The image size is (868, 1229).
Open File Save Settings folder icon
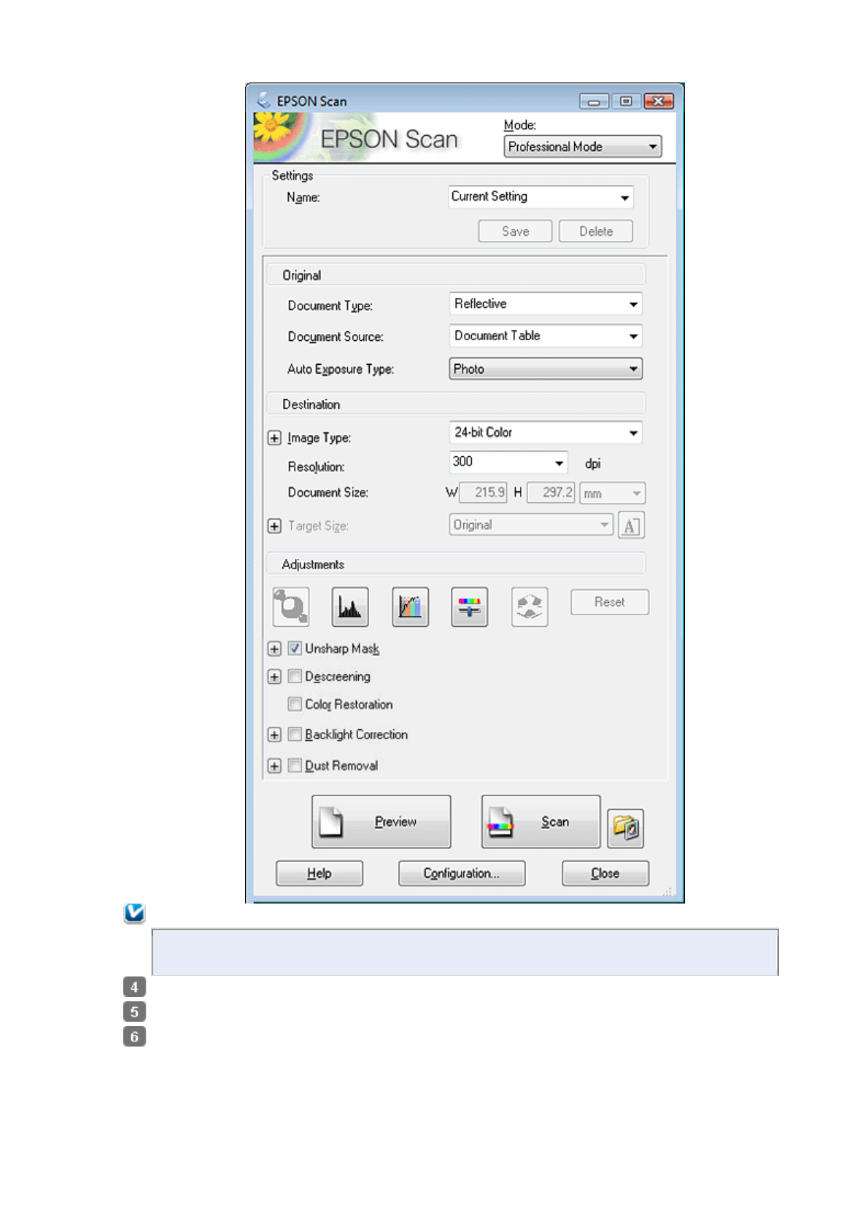[625, 828]
